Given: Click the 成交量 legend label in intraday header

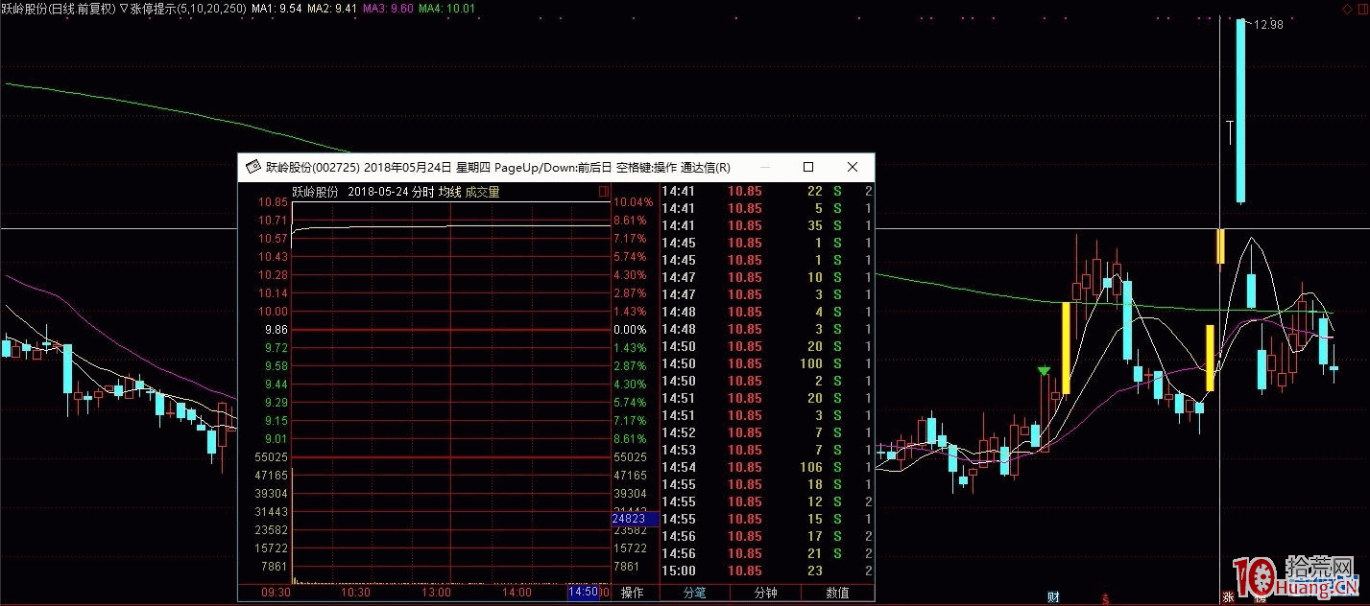Looking at the screenshot, I should [482, 192].
